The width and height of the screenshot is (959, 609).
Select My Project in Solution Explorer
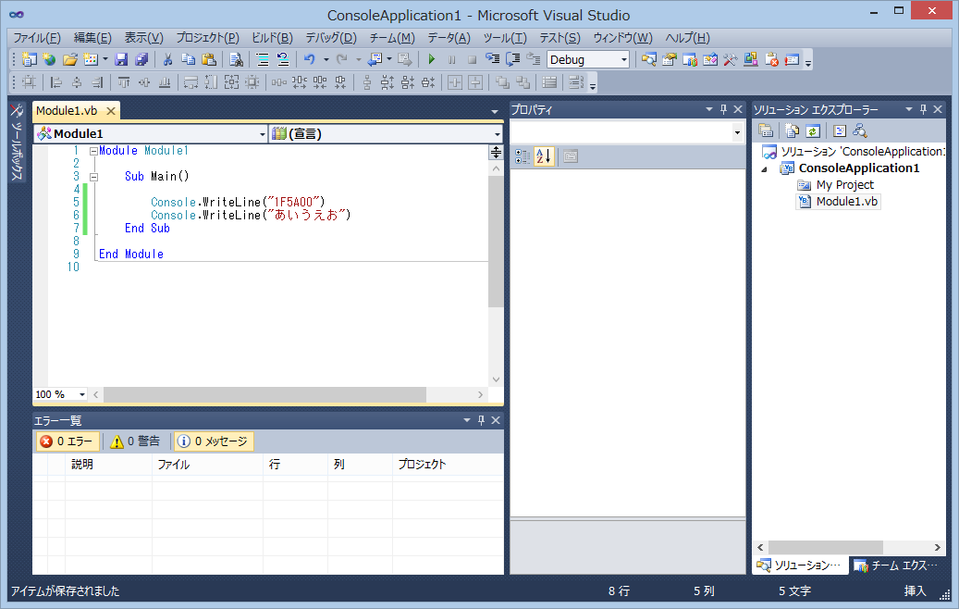(844, 185)
